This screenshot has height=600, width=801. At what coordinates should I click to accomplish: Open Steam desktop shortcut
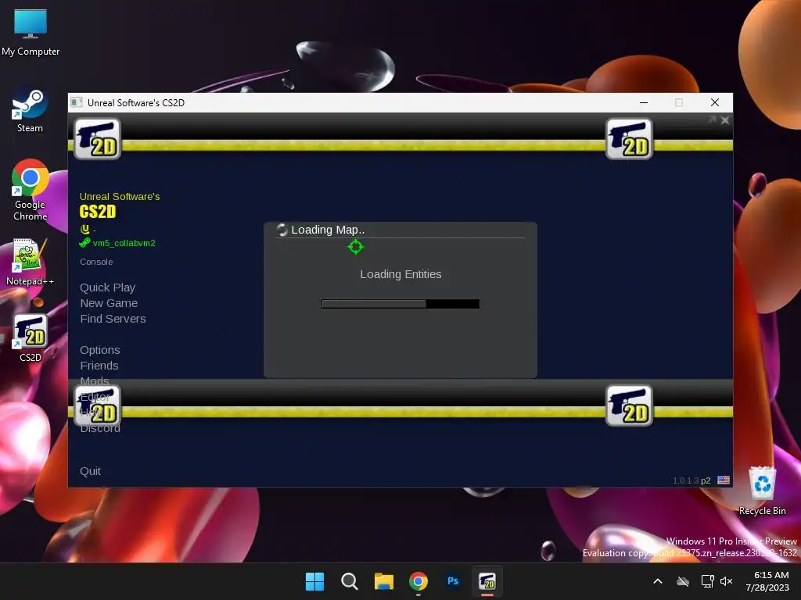30,111
